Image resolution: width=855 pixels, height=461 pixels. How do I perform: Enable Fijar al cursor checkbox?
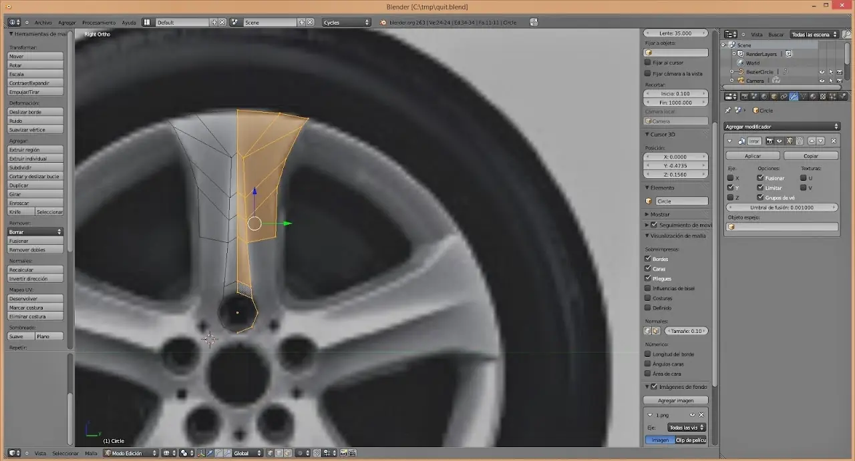[648, 63]
